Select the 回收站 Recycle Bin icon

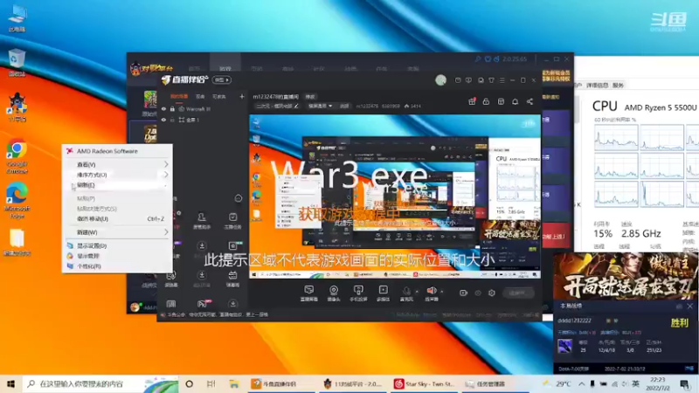17,63
